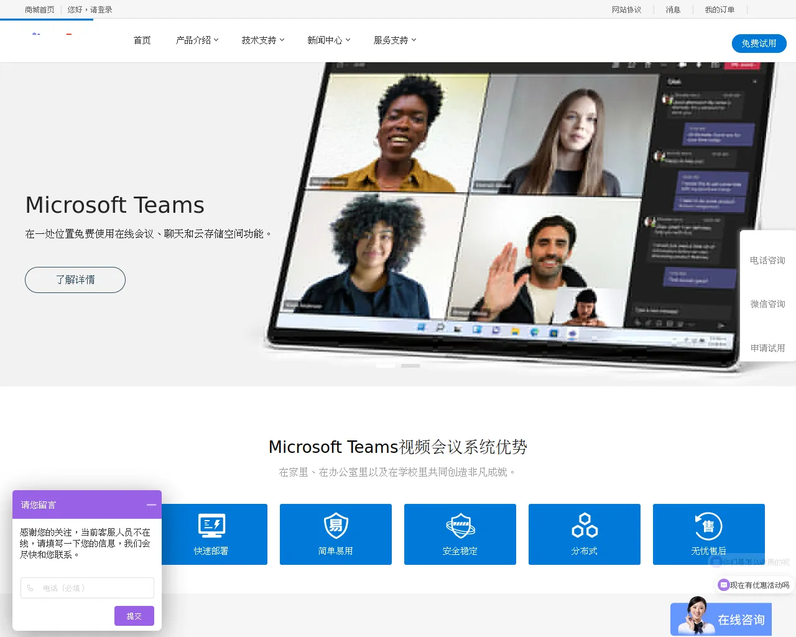Expand the 产品介绍 dropdown menu

197,40
